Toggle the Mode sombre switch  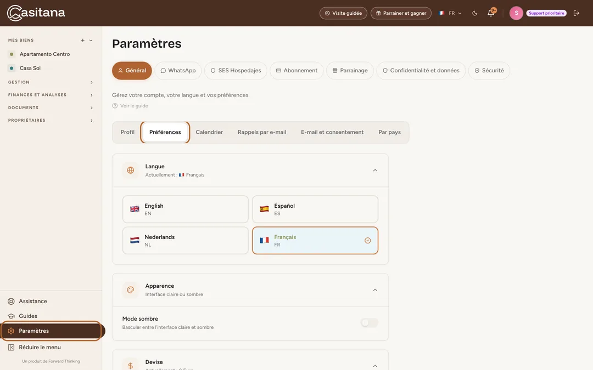[369, 323]
